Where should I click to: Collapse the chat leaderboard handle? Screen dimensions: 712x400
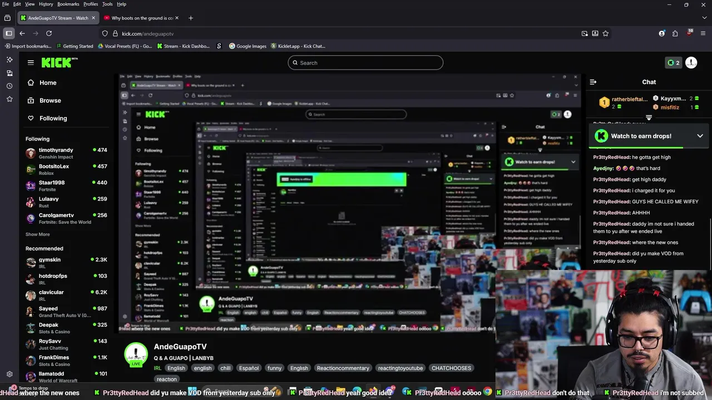[x=649, y=118]
